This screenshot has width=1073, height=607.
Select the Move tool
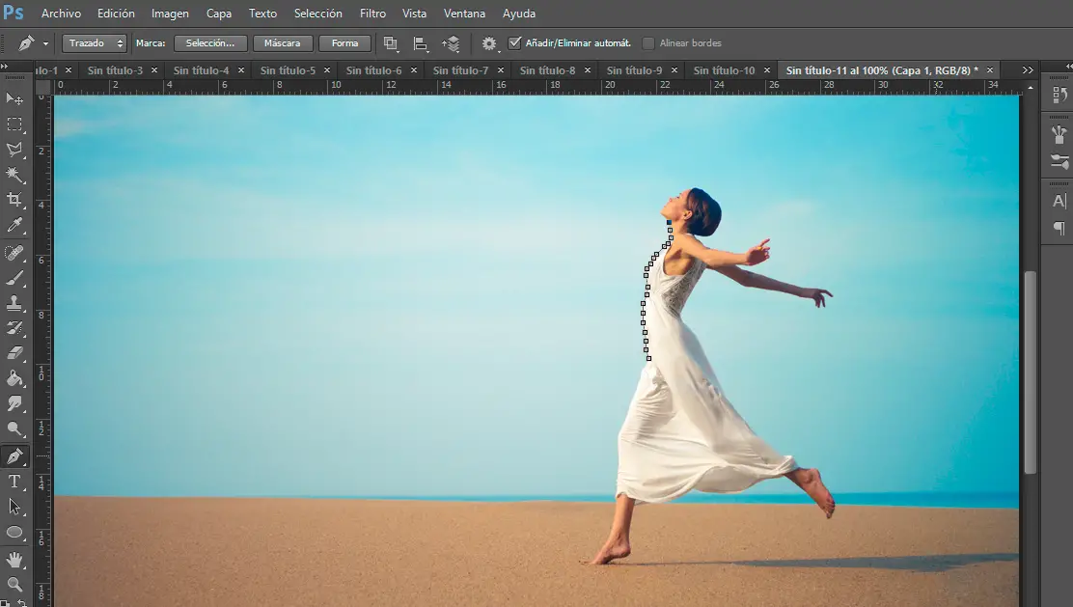[x=14, y=98]
